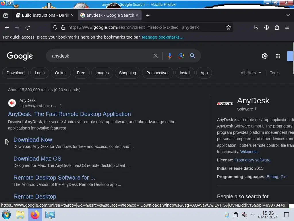Open the taskbar clock showing 15:35
The height and width of the screenshot is (221, 294).
point(268,215)
